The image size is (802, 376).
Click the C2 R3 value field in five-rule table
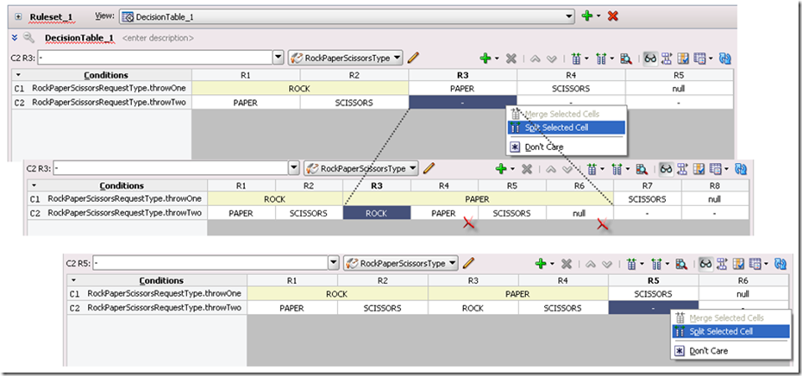(155, 58)
